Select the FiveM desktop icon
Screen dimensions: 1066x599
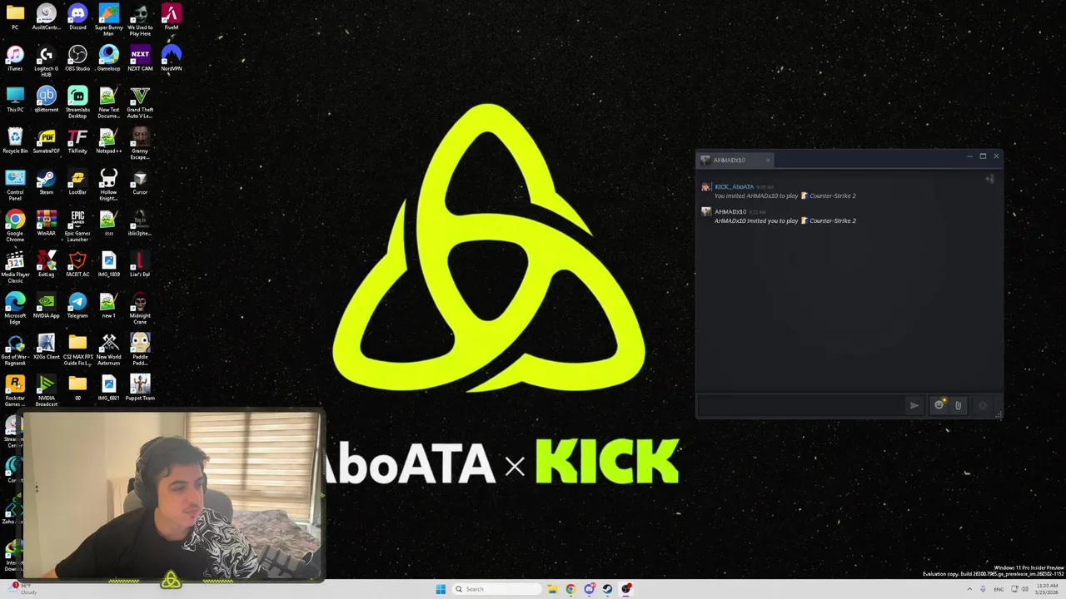[171, 17]
